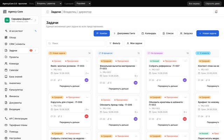This screenshot has width=224, height=140.
Task: Switch to the Канбан view
Action: tap(102, 33)
